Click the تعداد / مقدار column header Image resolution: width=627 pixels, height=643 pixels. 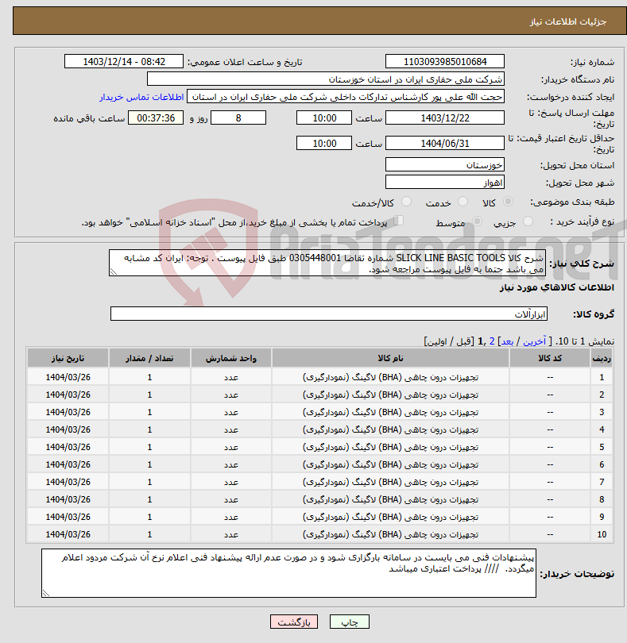pyautogui.click(x=149, y=358)
